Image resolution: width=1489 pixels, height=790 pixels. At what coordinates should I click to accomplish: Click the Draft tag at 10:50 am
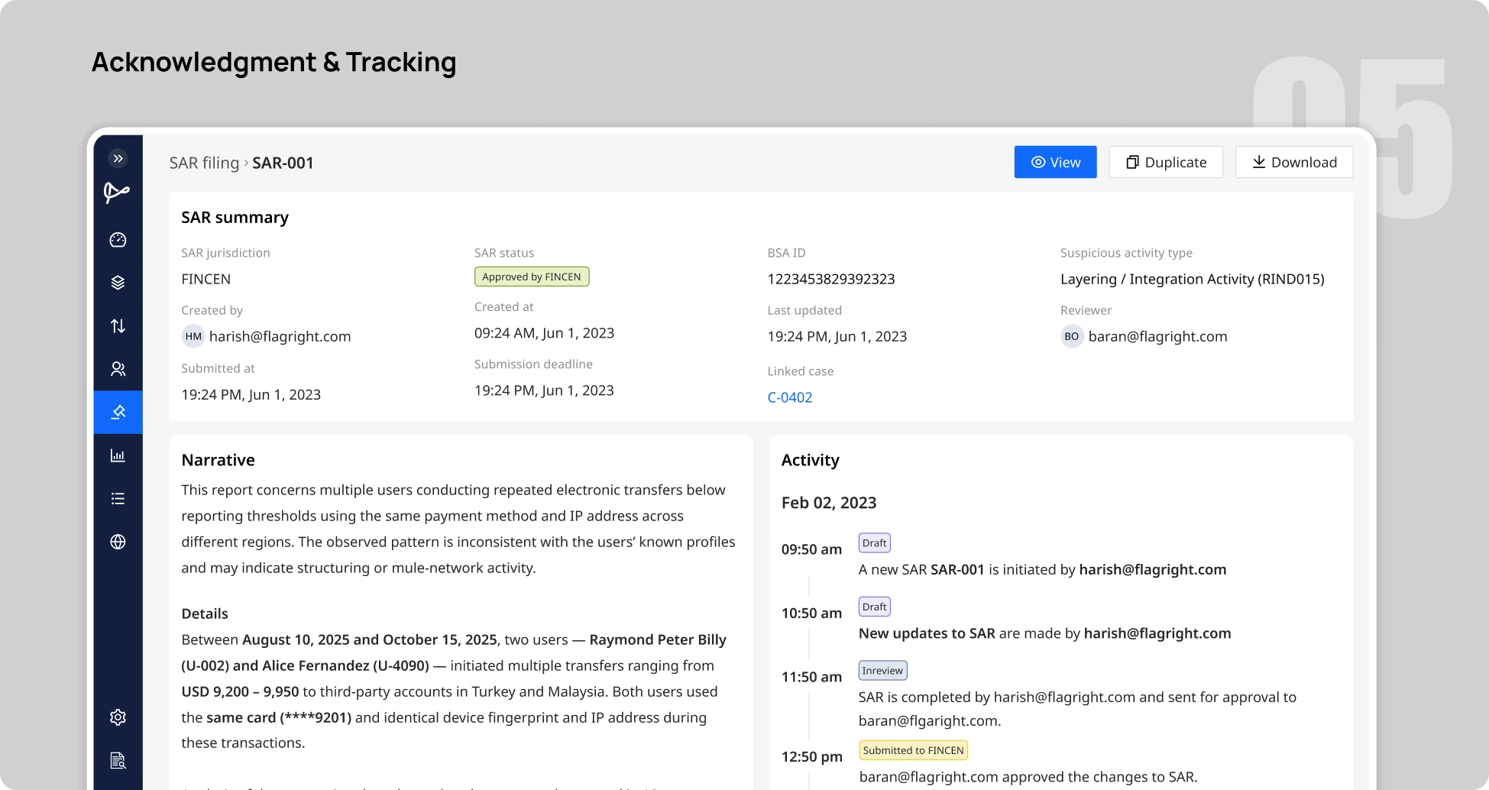pyautogui.click(x=874, y=607)
